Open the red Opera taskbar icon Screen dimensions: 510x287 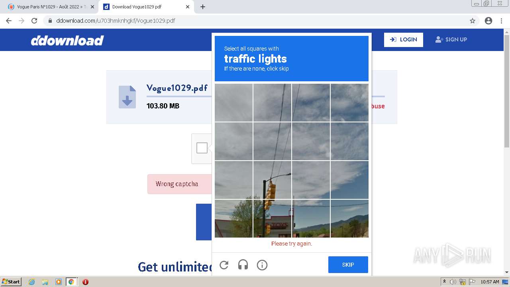coord(85,282)
